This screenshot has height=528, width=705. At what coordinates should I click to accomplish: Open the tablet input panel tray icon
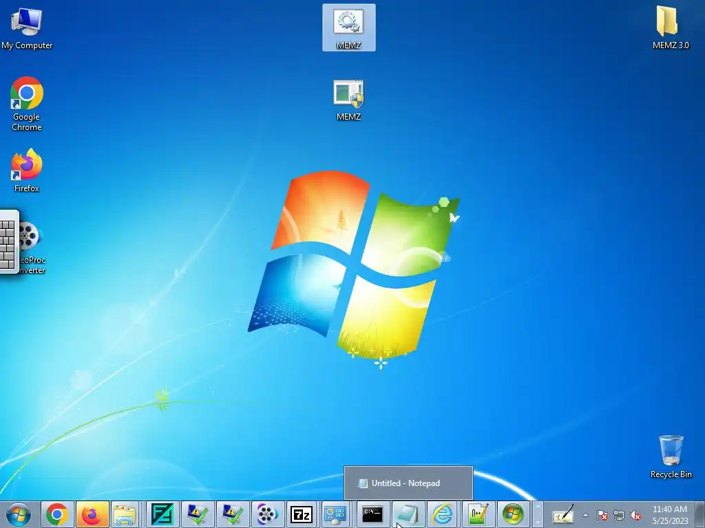pos(562,514)
